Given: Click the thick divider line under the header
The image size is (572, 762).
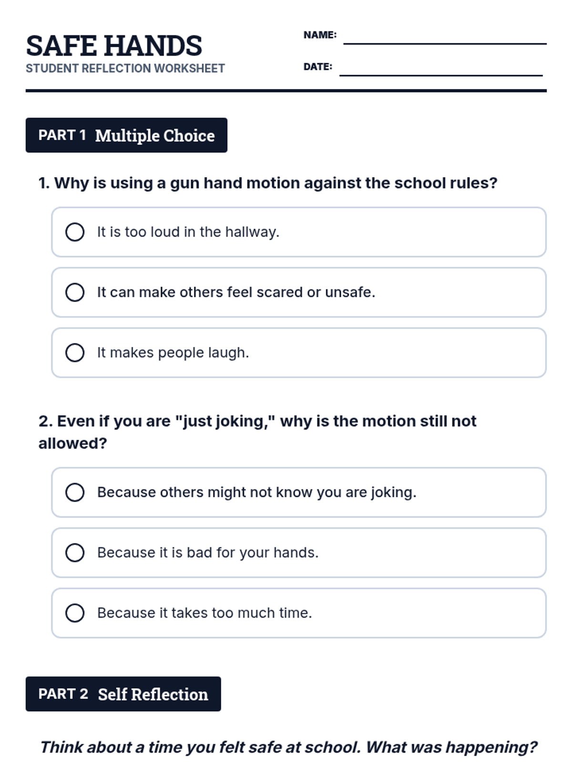Looking at the screenshot, I should 286,90.
